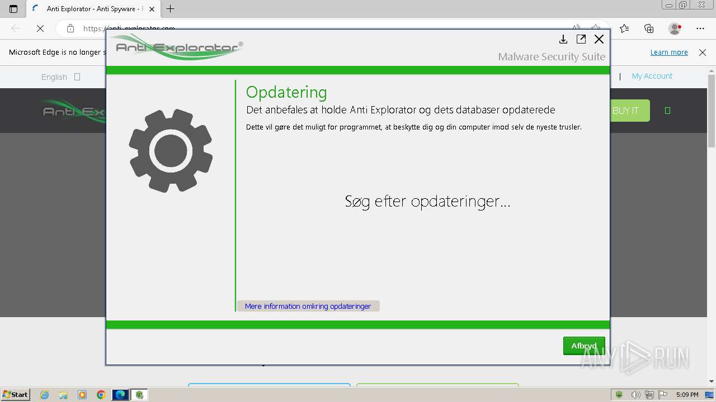
Task: Click the site lock icon in address bar
Action: pos(70,28)
